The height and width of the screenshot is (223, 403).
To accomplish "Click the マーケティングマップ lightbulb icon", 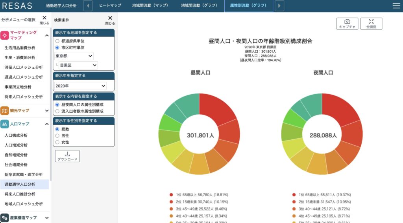I will 5,35.
